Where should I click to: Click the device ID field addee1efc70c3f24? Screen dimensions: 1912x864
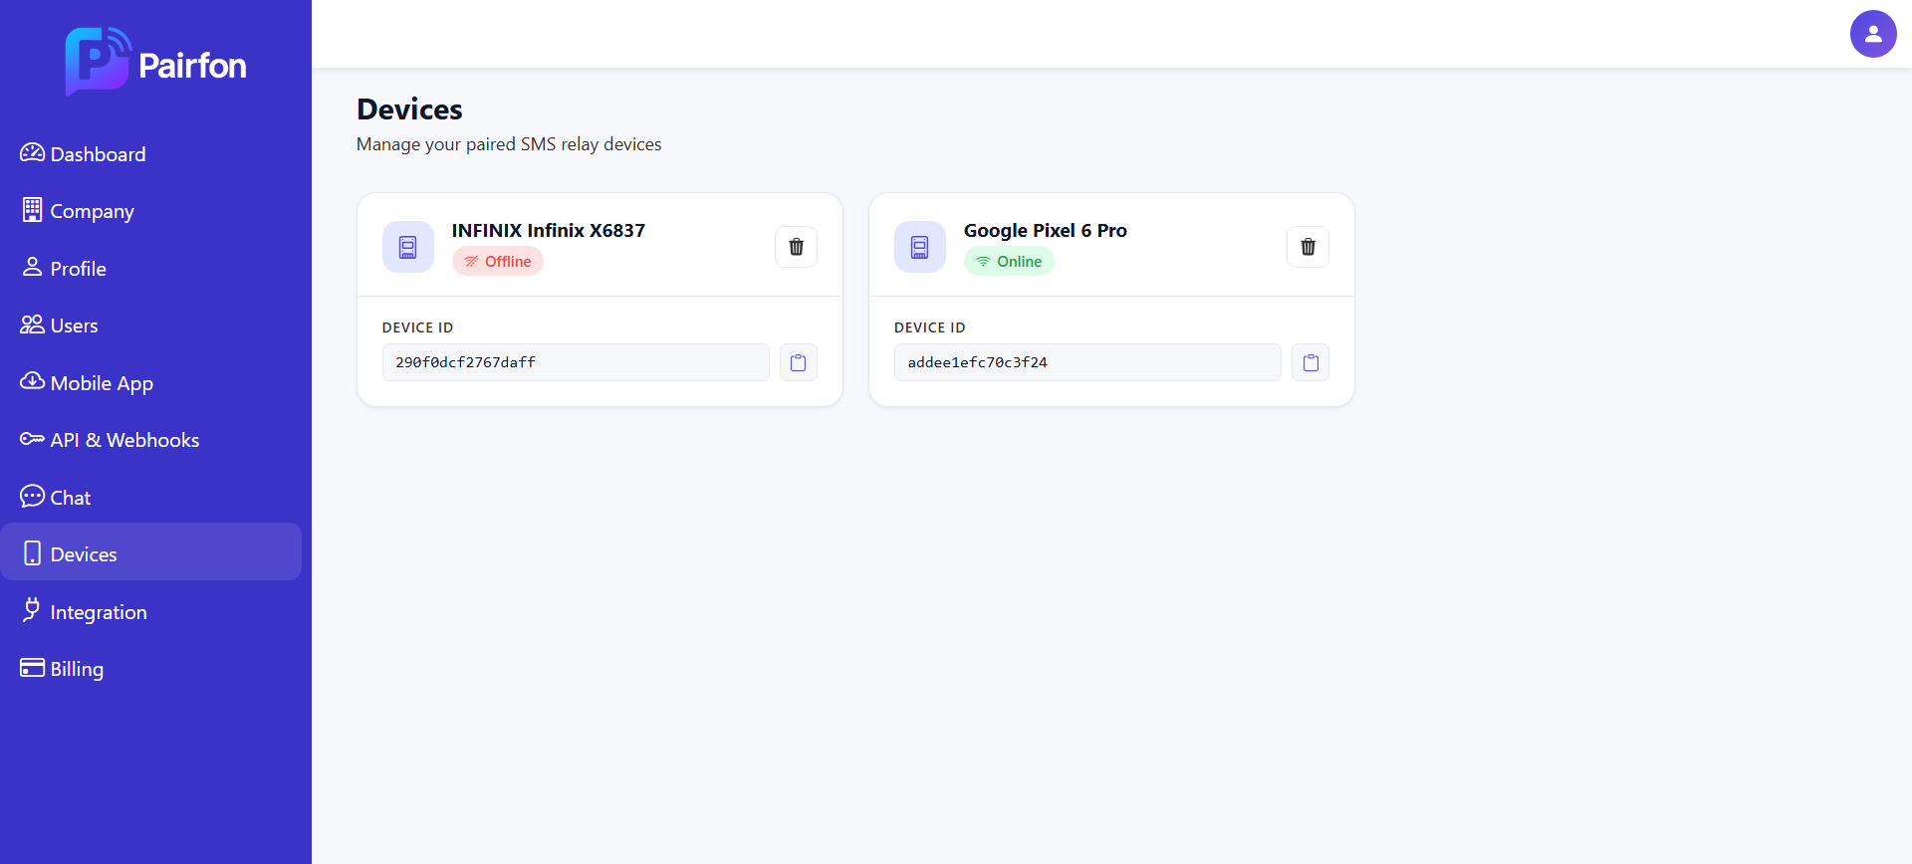pyautogui.click(x=1086, y=362)
